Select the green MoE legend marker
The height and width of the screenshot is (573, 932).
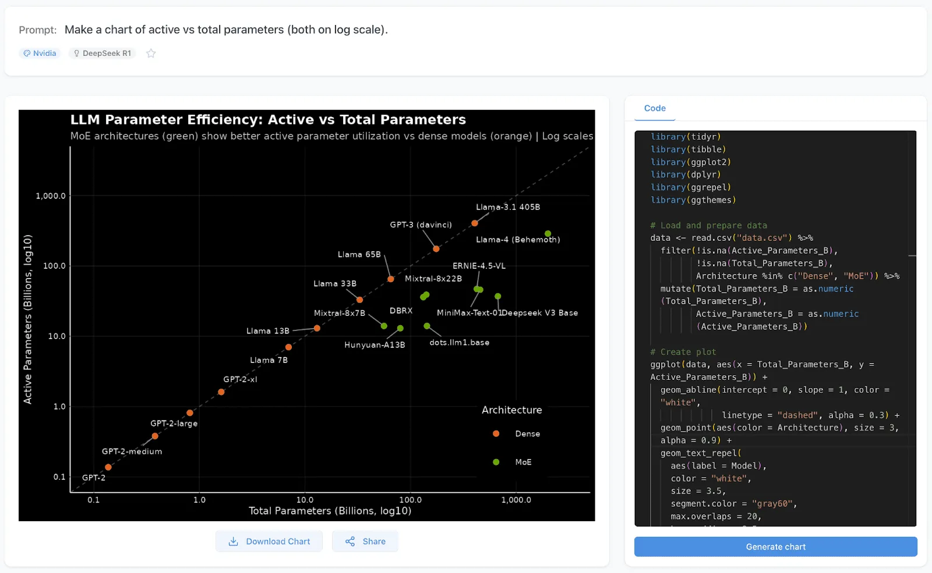tap(496, 462)
